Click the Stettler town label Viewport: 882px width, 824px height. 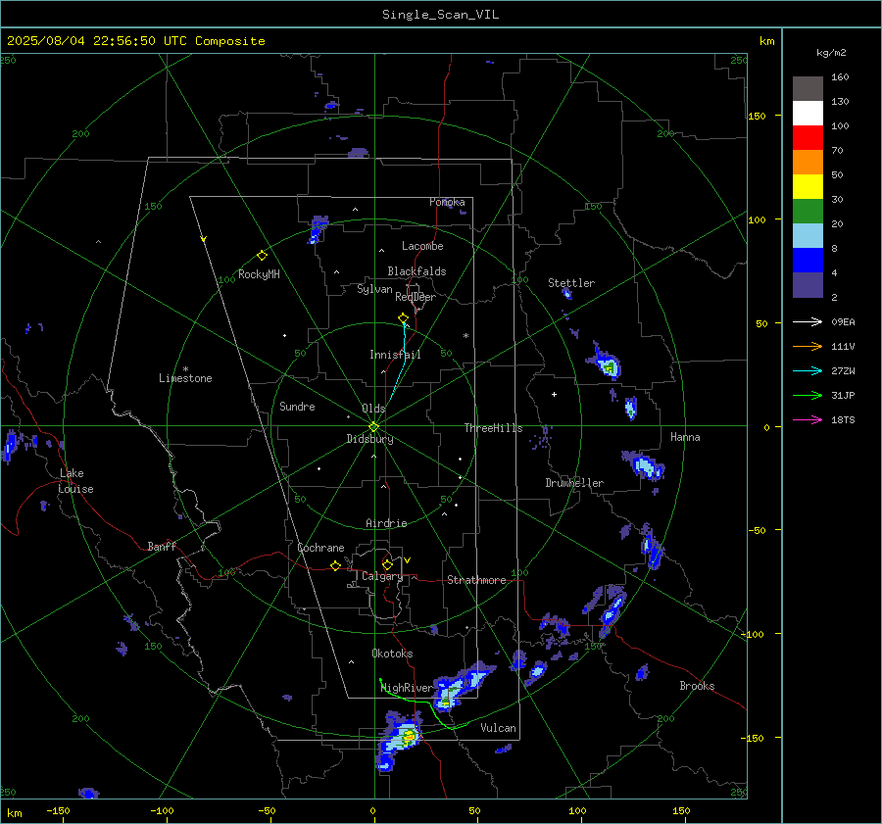tap(571, 283)
